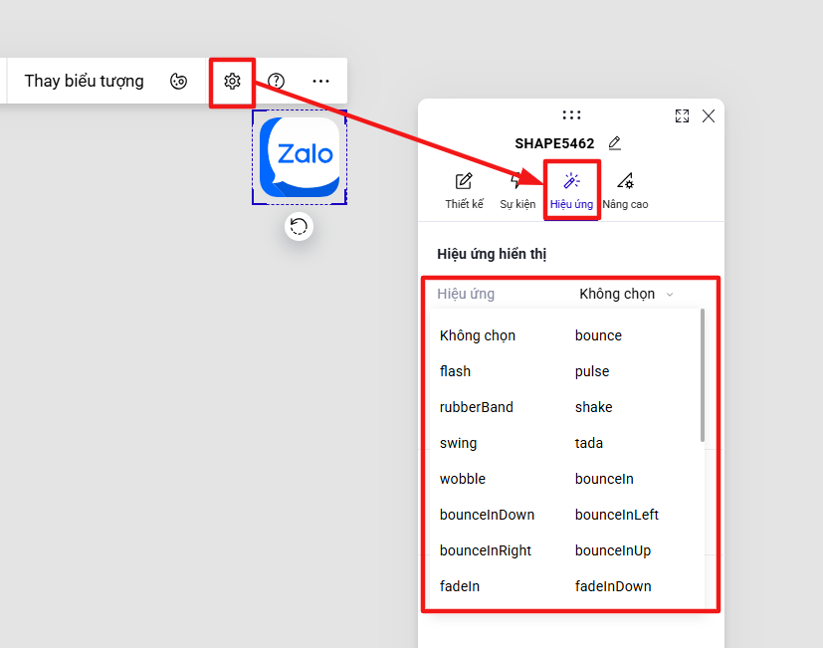Grab the six-dot panel drag handle
823x648 pixels.
pos(571,115)
